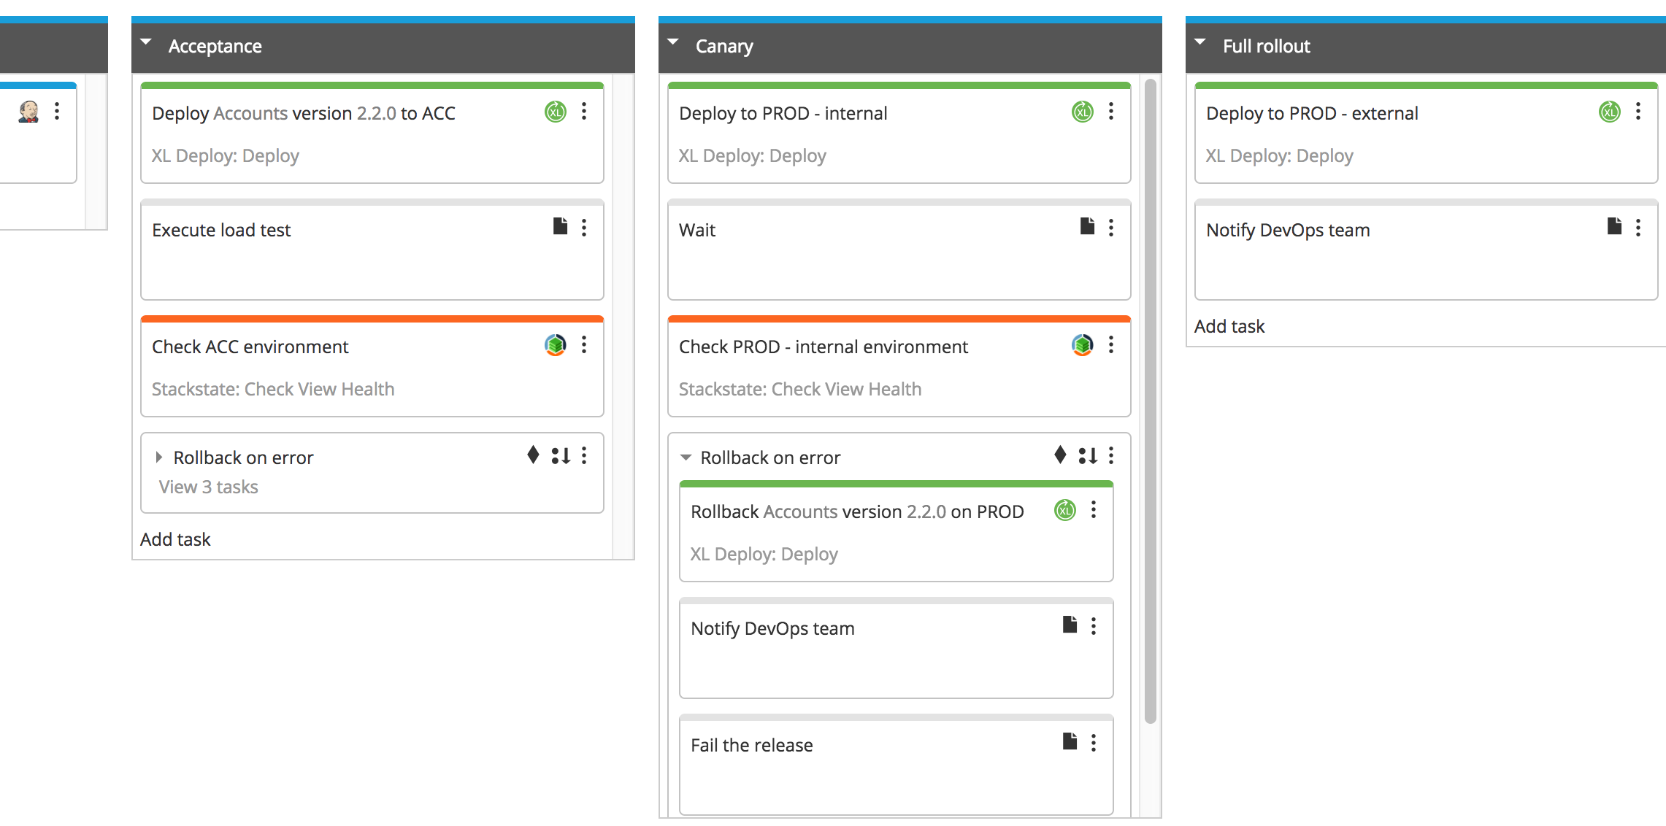Open kebab menu of Canary Rollback on error
The image size is (1666, 826).
[1111, 455]
